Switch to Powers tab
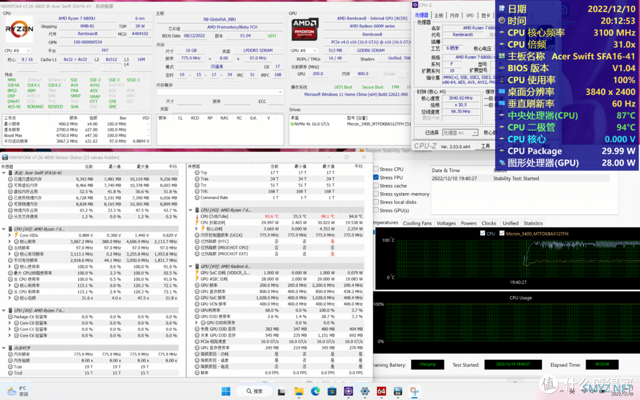The image size is (640, 400). (x=469, y=223)
